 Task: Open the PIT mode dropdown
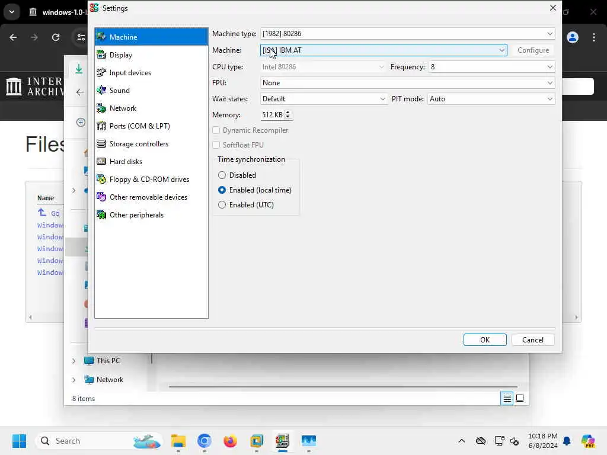(x=491, y=99)
